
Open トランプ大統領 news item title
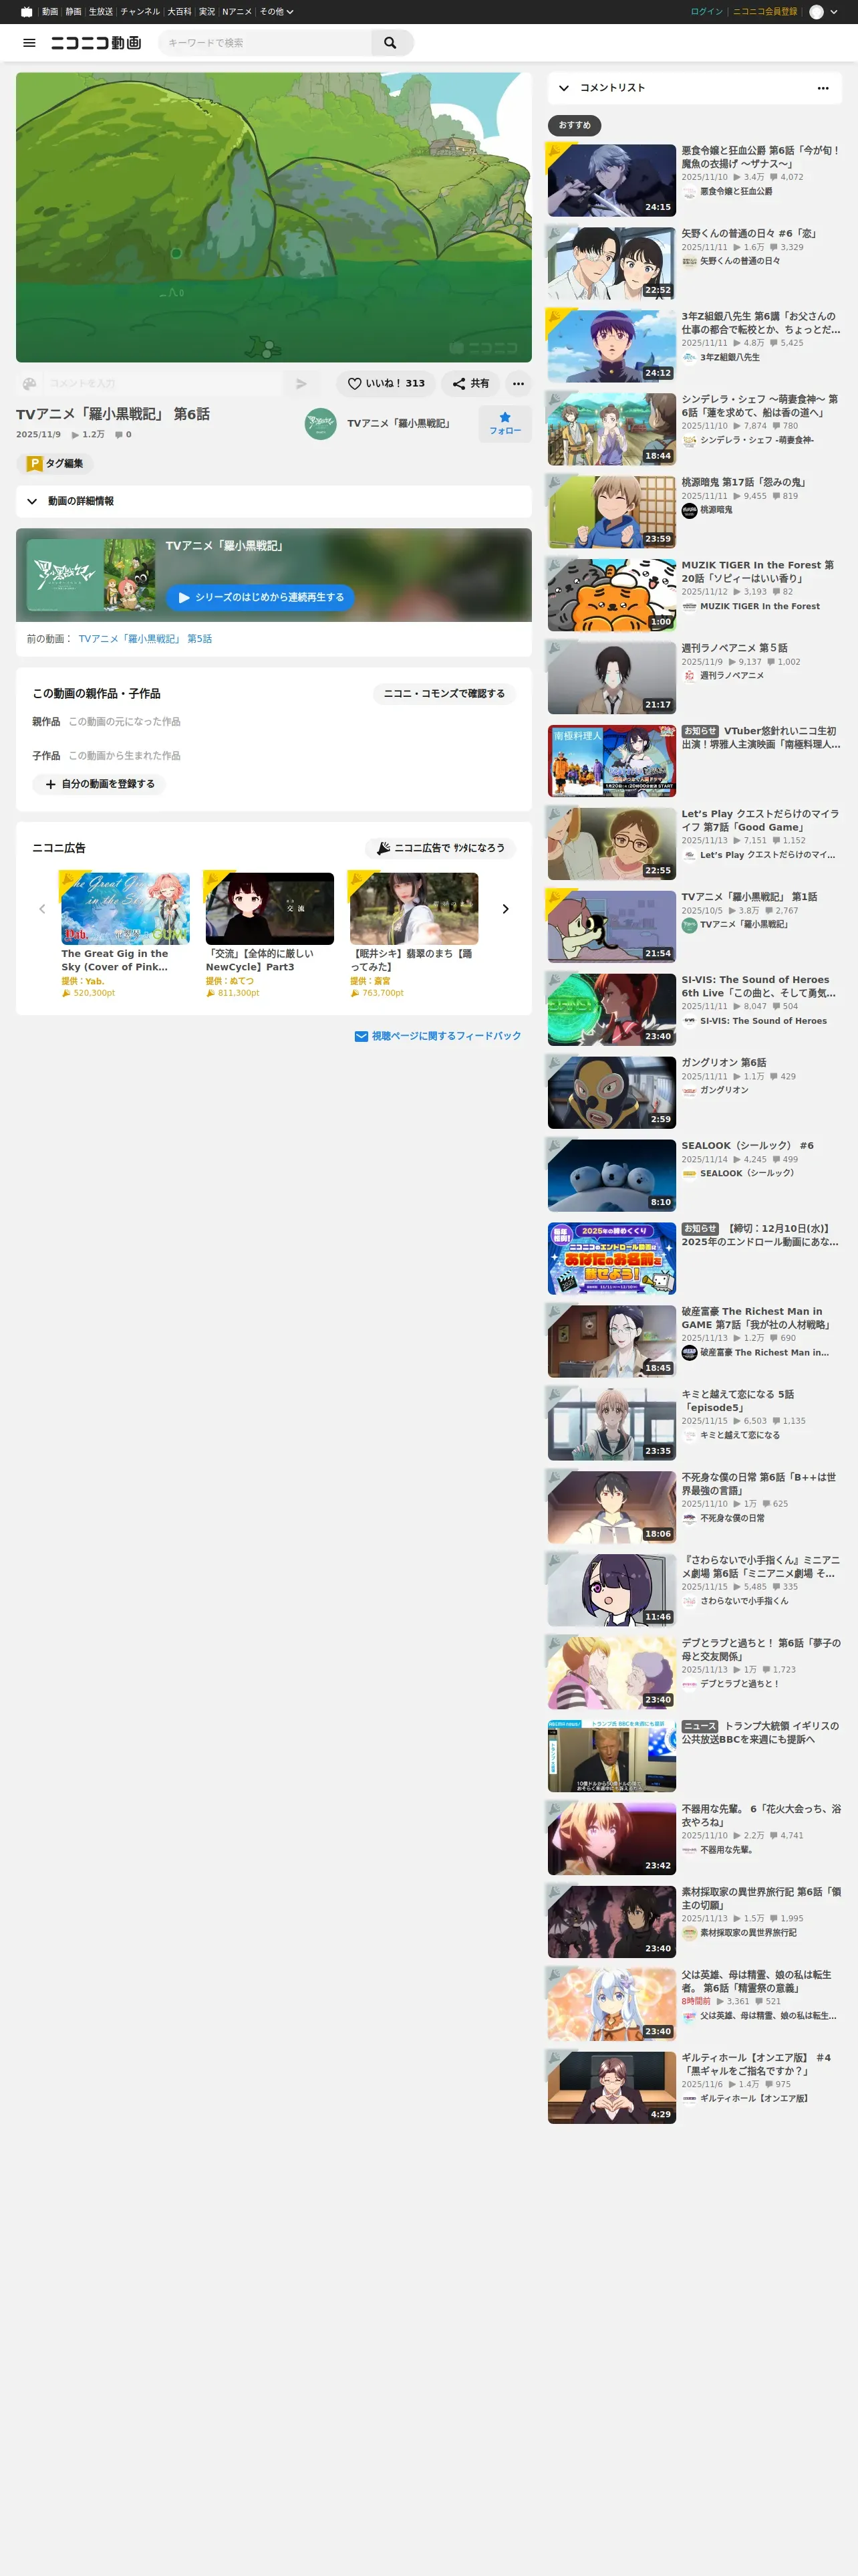[761, 1732]
